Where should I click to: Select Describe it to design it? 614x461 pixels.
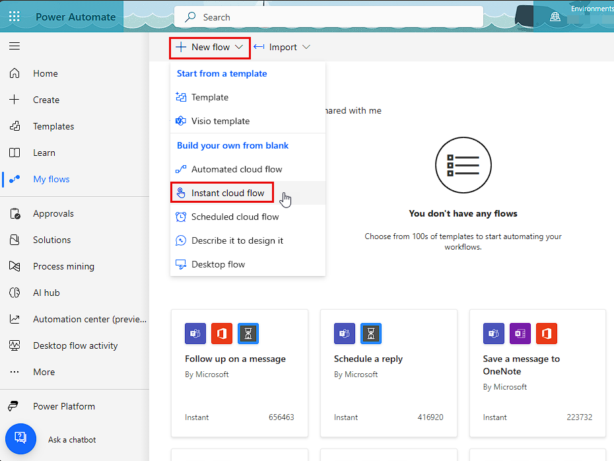[x=248, y=240]
